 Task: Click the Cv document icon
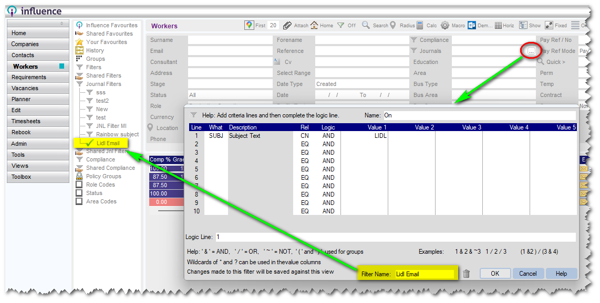(277, 61)
